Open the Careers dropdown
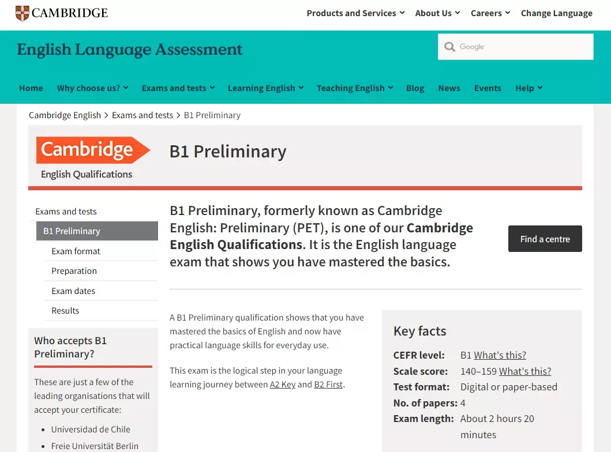This screenshot has height=452, width=611. tap(490, 13)
